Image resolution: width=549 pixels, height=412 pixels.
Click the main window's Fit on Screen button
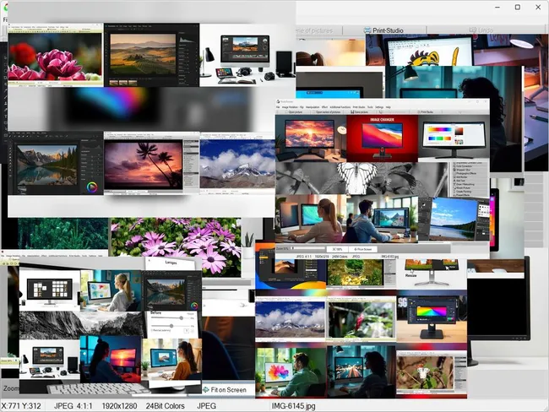pyautogui.click(x=226, y=389)
